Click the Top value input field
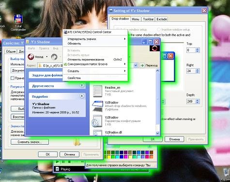The width and height of the screenshot is (230, 182). [x=191, y=50]
